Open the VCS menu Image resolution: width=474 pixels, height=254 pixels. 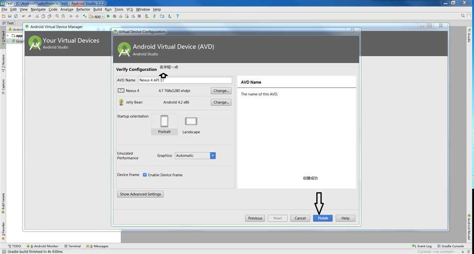pyautogui.click(x=130, y=9)
